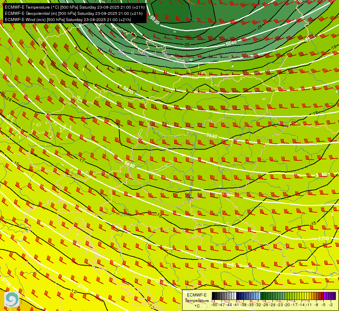The width and height of the screenshot is (339, 311).
Task: Click the -44 value in the legend
Action: [x=229, y=305]
